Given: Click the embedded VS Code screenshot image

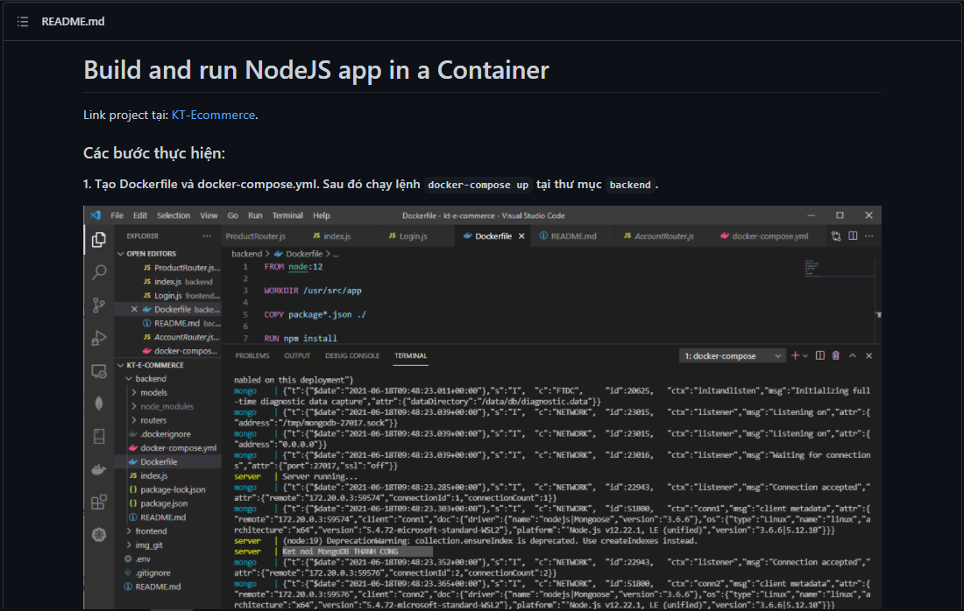Looking at the screenshot, I should coord(482,407).
